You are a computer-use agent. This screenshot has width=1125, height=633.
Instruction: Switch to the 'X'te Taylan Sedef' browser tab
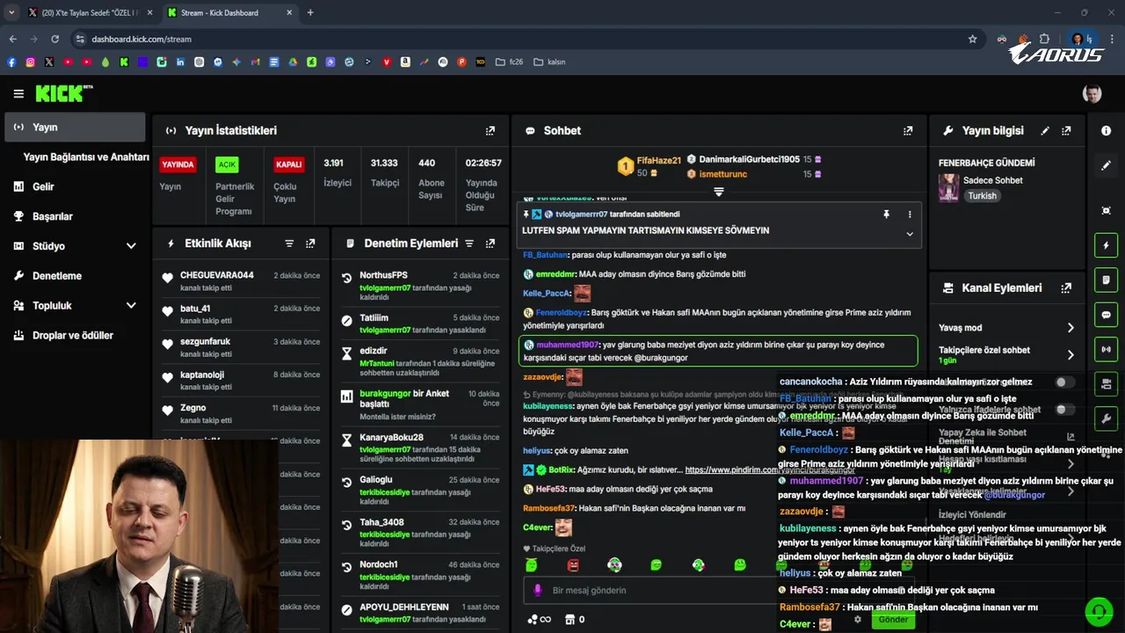coord(89,13)
